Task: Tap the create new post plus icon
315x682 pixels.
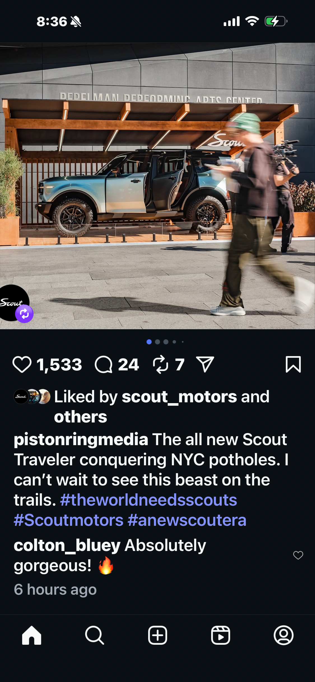Action: click(158, 635)
